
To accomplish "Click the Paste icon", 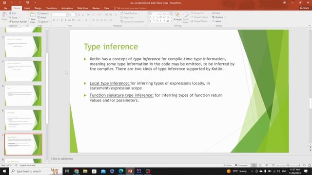I will point(4,16).
